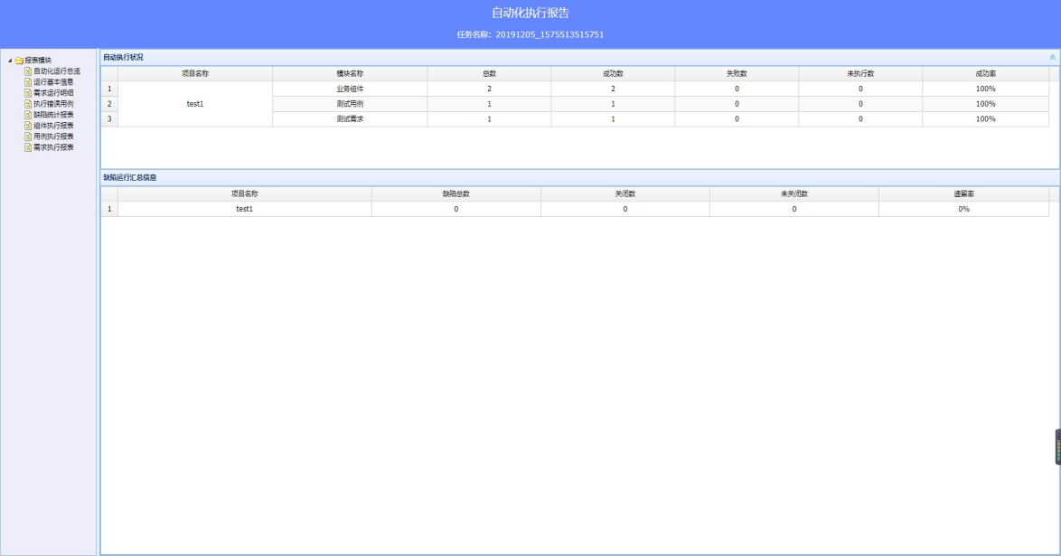Click the 遗留率 column header
This screenshot has height=556, width=1061.
[964, 193]
